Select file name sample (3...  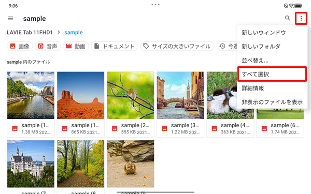[185, 125]
